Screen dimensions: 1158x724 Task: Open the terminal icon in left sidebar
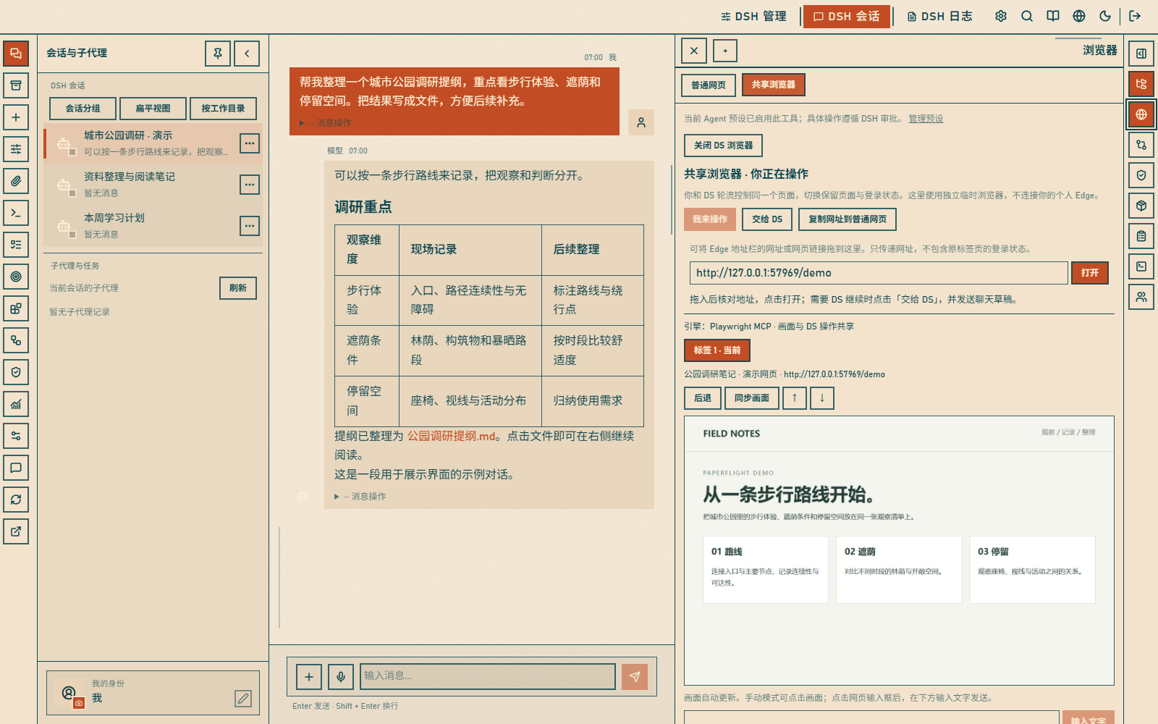16,213
